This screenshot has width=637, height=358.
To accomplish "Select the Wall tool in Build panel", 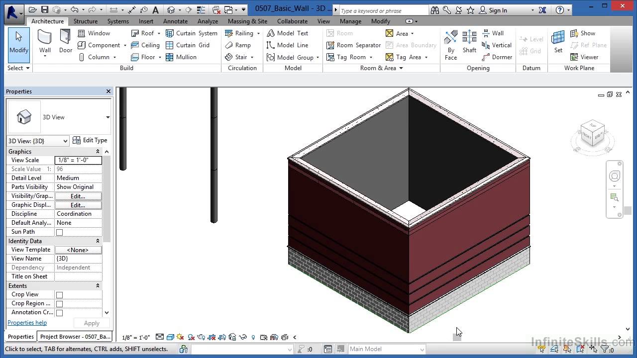I will 45,43.
